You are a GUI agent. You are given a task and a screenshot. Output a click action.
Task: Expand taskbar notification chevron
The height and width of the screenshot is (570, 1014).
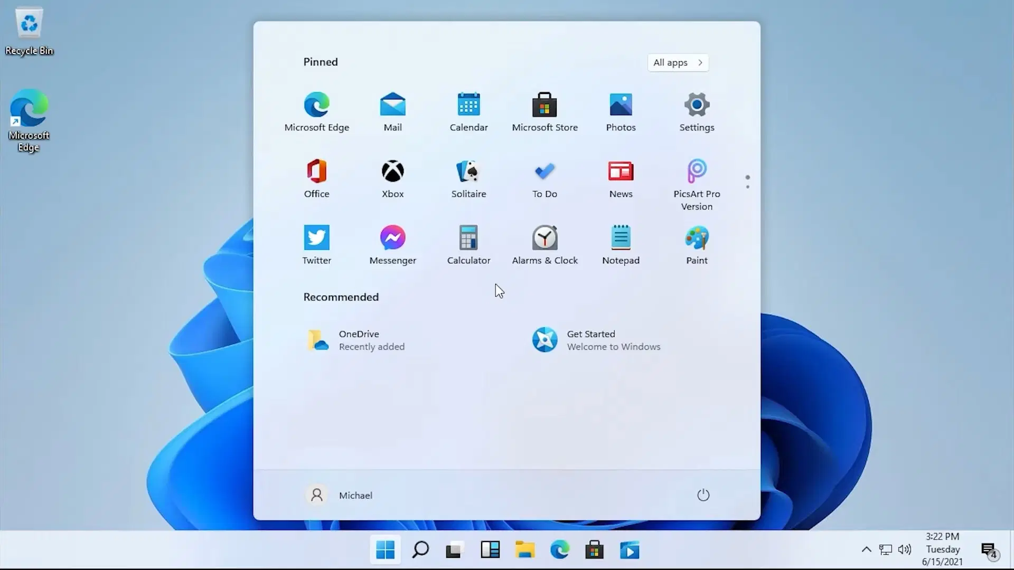tap(866, 550)
